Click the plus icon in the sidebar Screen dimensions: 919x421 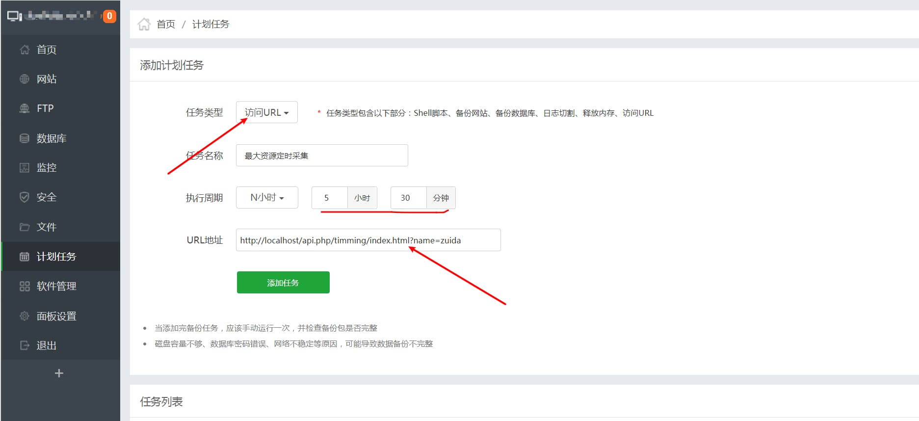point(59,373)
